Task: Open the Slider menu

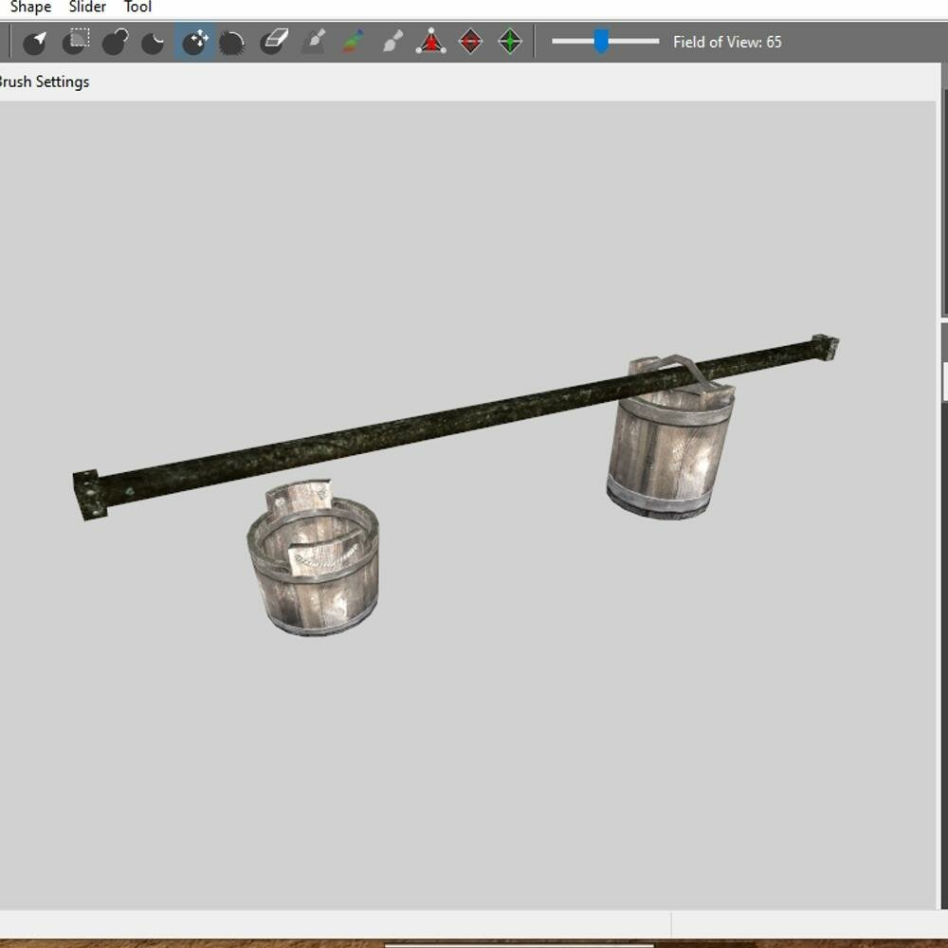Action: [x=87, y=8]
